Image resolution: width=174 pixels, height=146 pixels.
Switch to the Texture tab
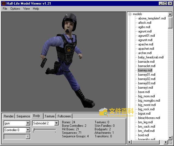[49, 116]
